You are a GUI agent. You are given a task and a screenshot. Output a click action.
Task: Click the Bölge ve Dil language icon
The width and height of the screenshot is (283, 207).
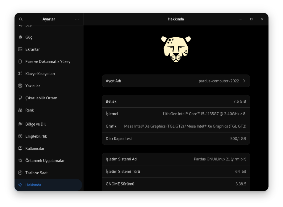(20, 124)
